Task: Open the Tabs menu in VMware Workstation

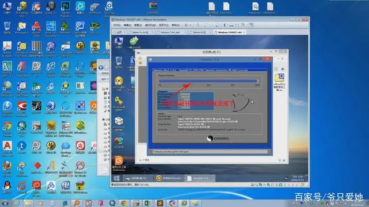Action: click(x=164, y=25)
